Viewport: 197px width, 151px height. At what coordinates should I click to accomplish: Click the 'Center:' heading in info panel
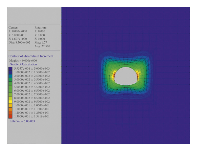pyautogui.click(x=14, y=28)
